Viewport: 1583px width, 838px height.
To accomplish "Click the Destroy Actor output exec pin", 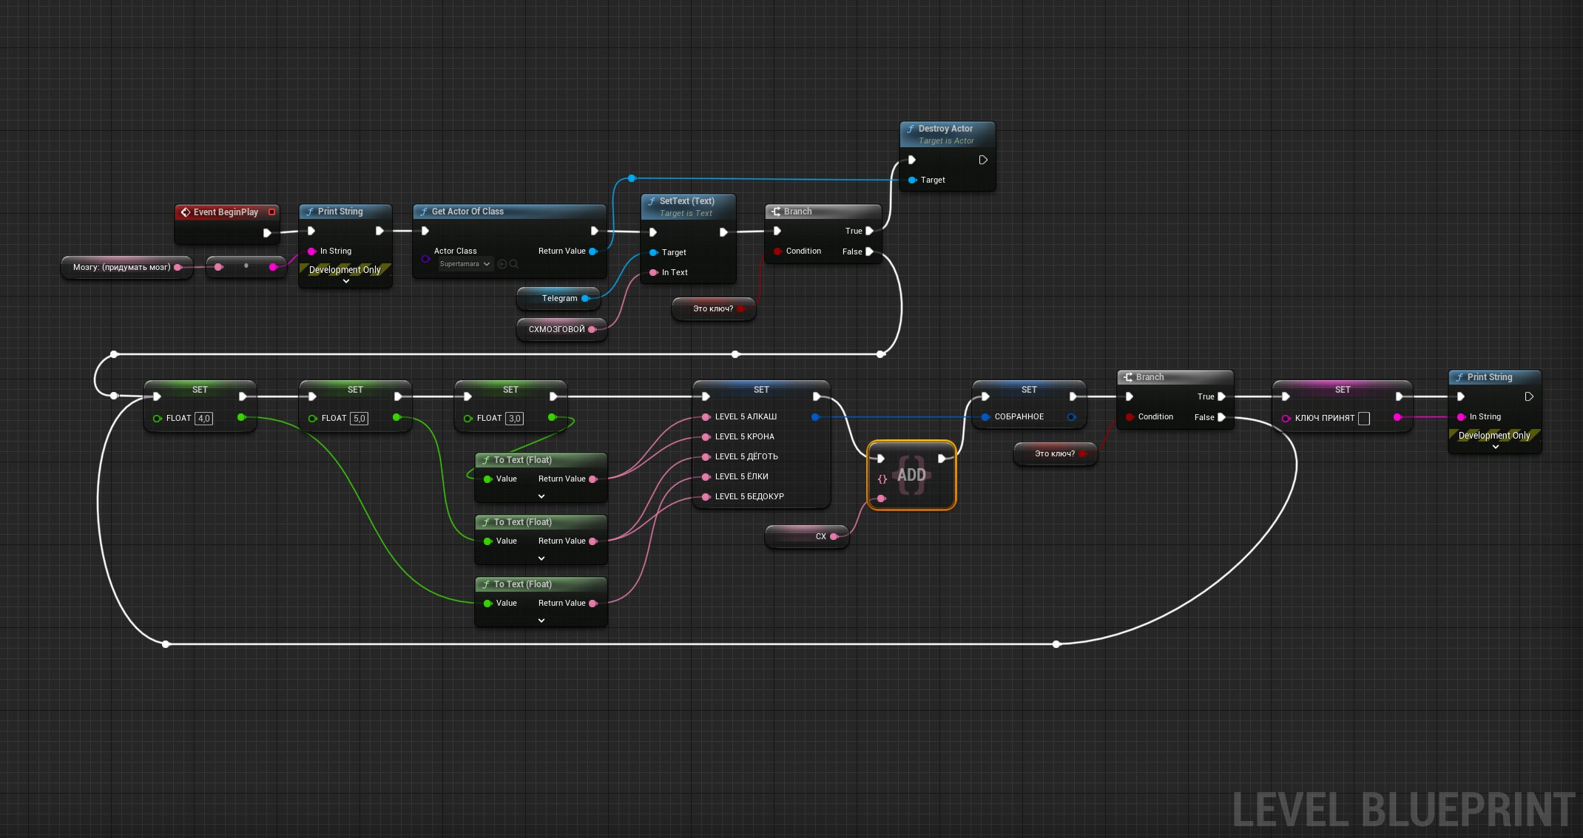I will click(983, 160).
